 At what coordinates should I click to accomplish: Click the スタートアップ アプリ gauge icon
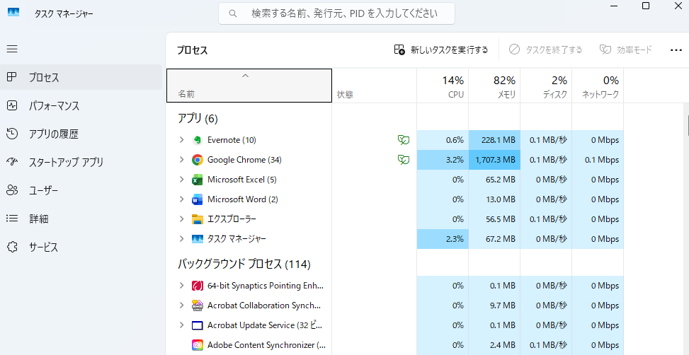pos(12,162)
